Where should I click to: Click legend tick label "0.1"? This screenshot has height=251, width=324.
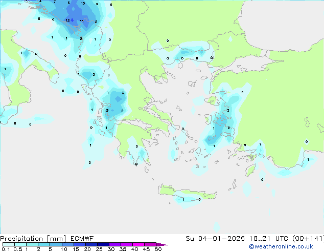point(6,249)
